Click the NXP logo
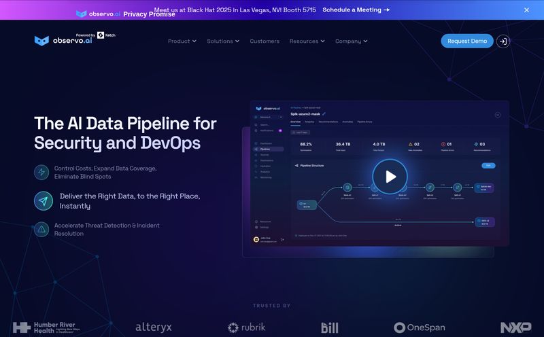 click(516, 327)
